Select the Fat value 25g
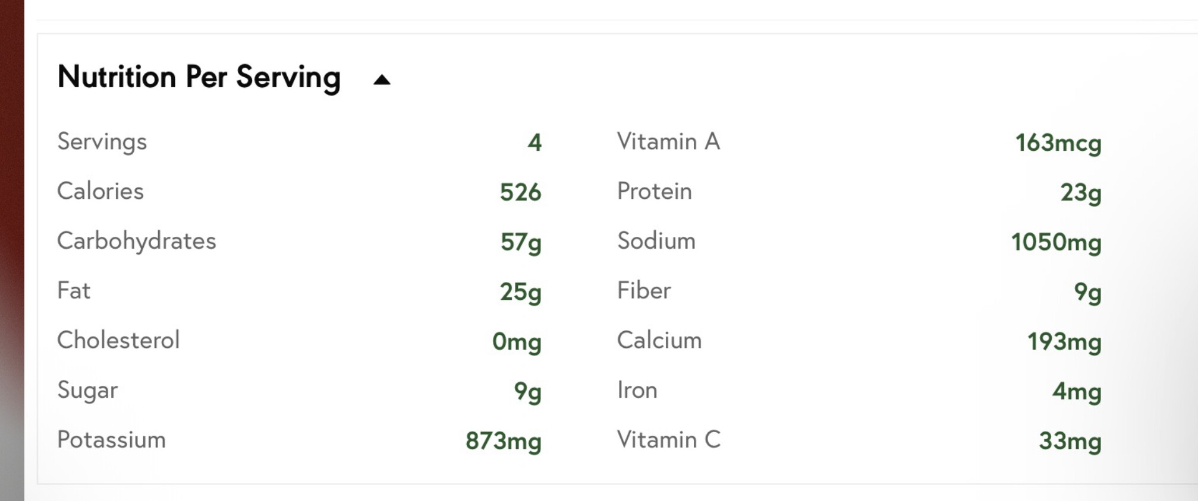 click(520, 291)
